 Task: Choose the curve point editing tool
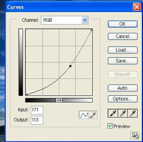83,115
